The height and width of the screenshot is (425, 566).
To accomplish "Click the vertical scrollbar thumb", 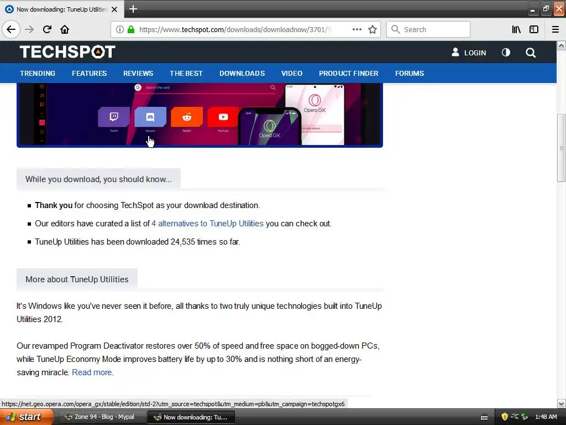I will [561, 148].
